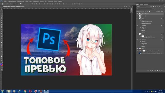The height and width of the screenshot is (93, 165).
Task: Select the Eyedropper tool
Action: 2,20
